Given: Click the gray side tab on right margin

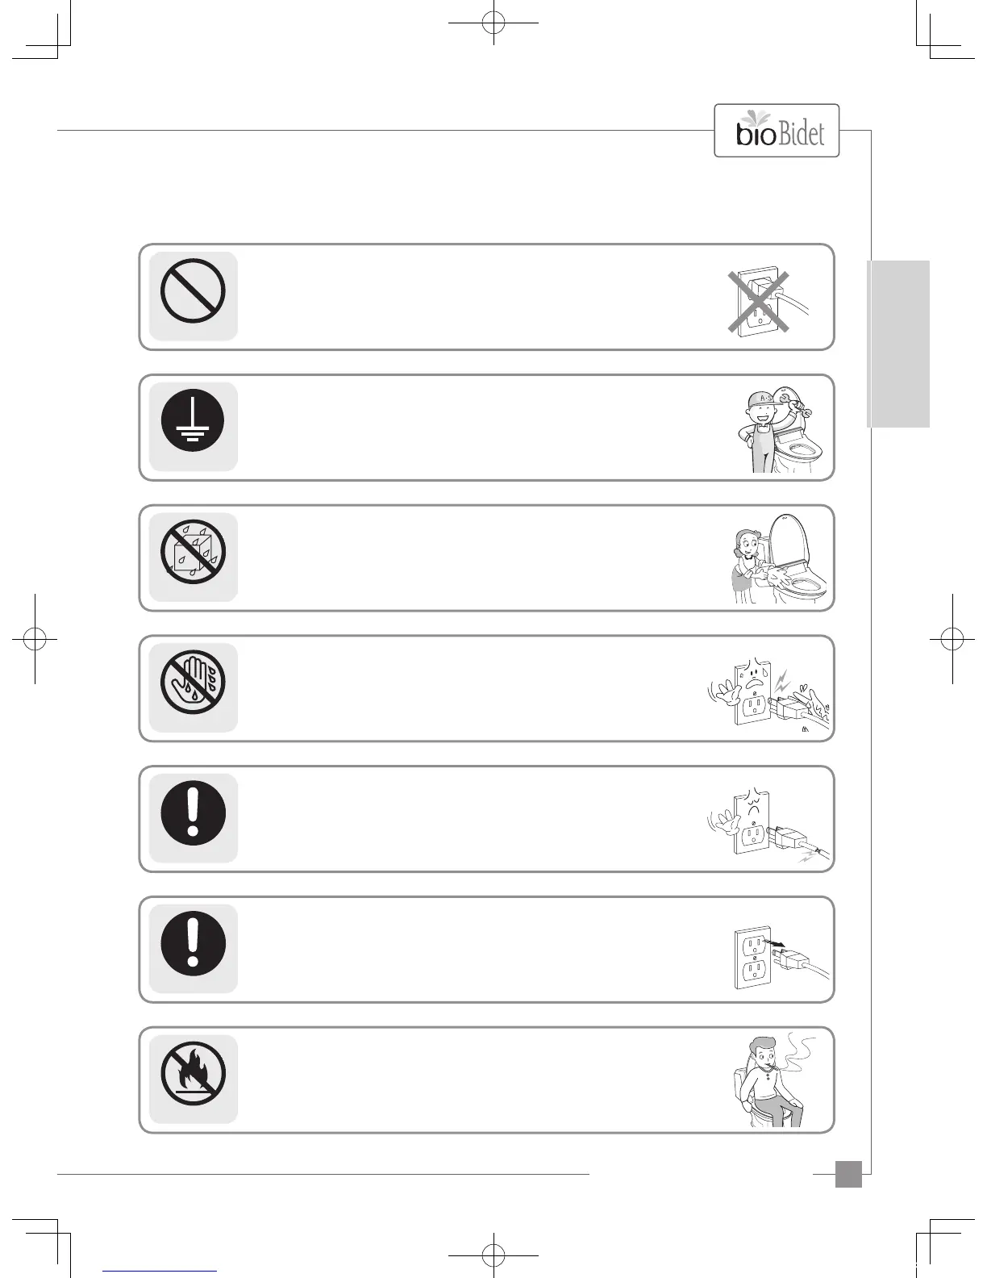Looking at the screenshot, I should pyautogui.click(x=898, y=344).
